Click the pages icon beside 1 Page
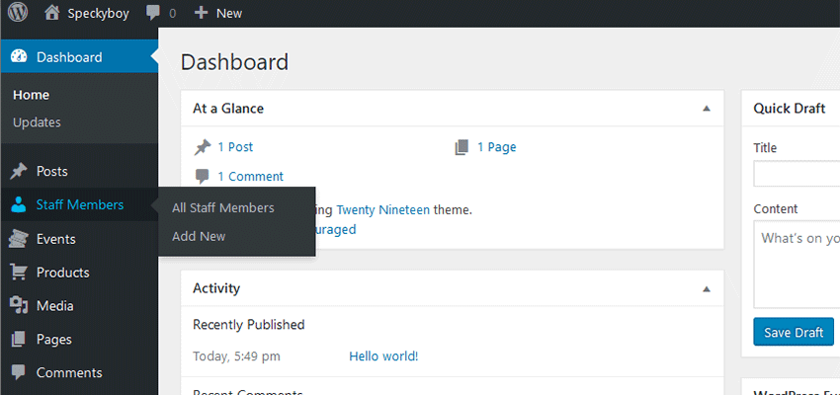Viewport: 840px width, 395px height. coord(462,147)
